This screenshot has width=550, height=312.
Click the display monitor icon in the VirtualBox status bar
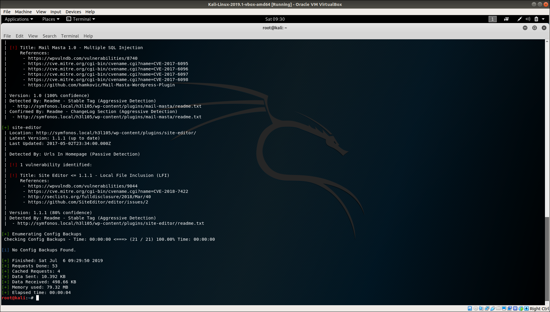[504, 308]
